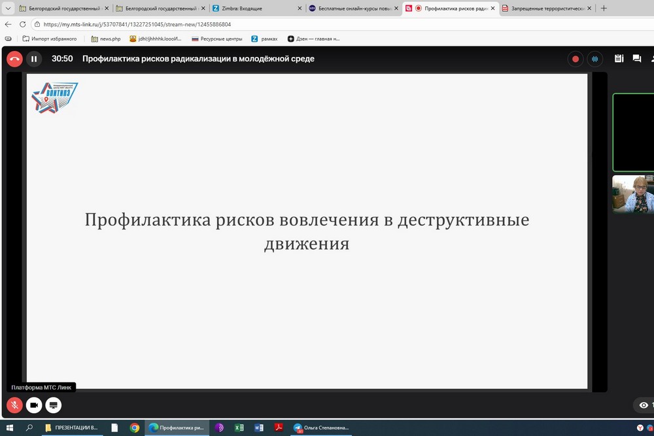This screenshot has height=436, width=654.
Task: Toggle the camera on
Action: (x=34, y=405)
